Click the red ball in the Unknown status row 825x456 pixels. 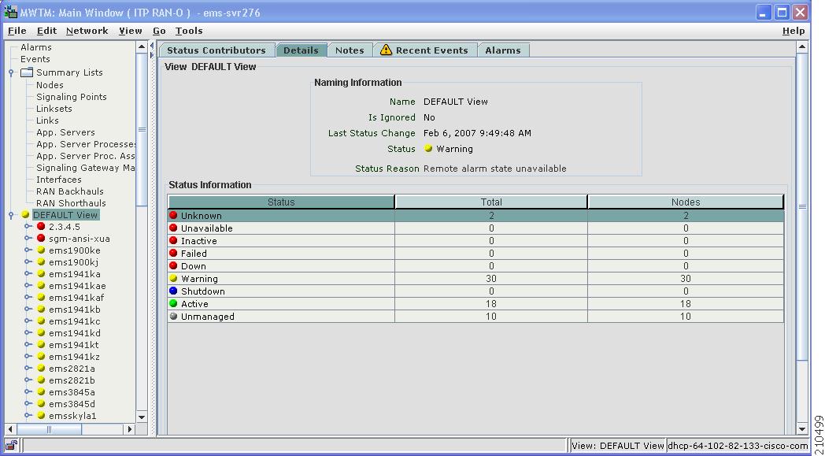point(174,215)
